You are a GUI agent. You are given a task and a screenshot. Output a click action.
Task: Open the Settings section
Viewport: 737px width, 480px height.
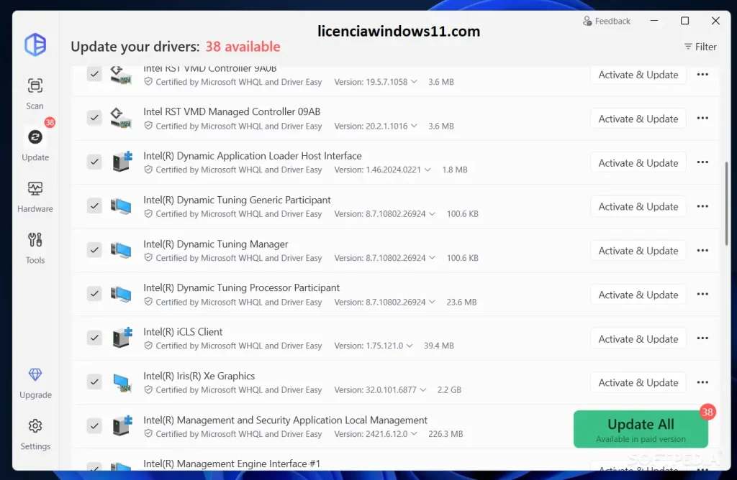pos(35,435)
